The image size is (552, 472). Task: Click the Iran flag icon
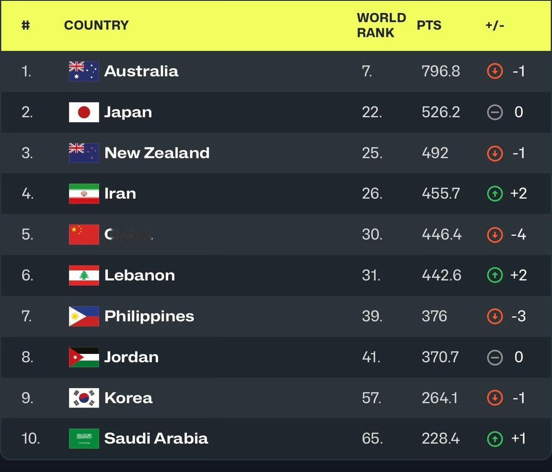pos(84,193)
